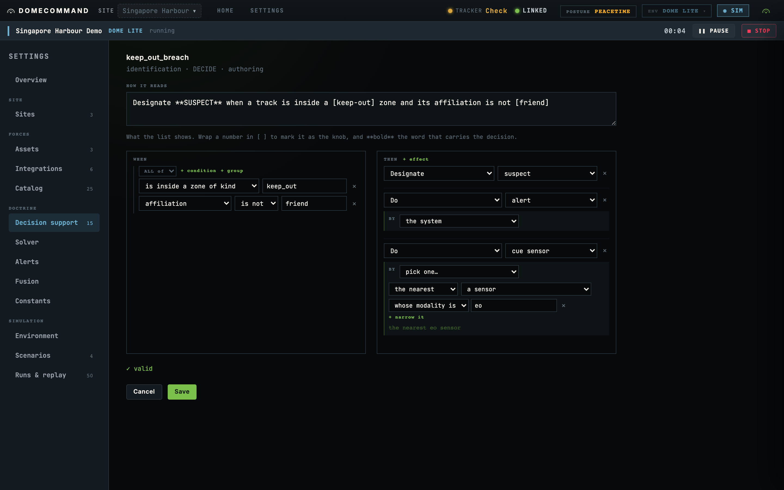Image resolution: width=784 pixels, height=490 pixels.
Task: Open Catalog in settings sidebar
Action: pos(54,188)
